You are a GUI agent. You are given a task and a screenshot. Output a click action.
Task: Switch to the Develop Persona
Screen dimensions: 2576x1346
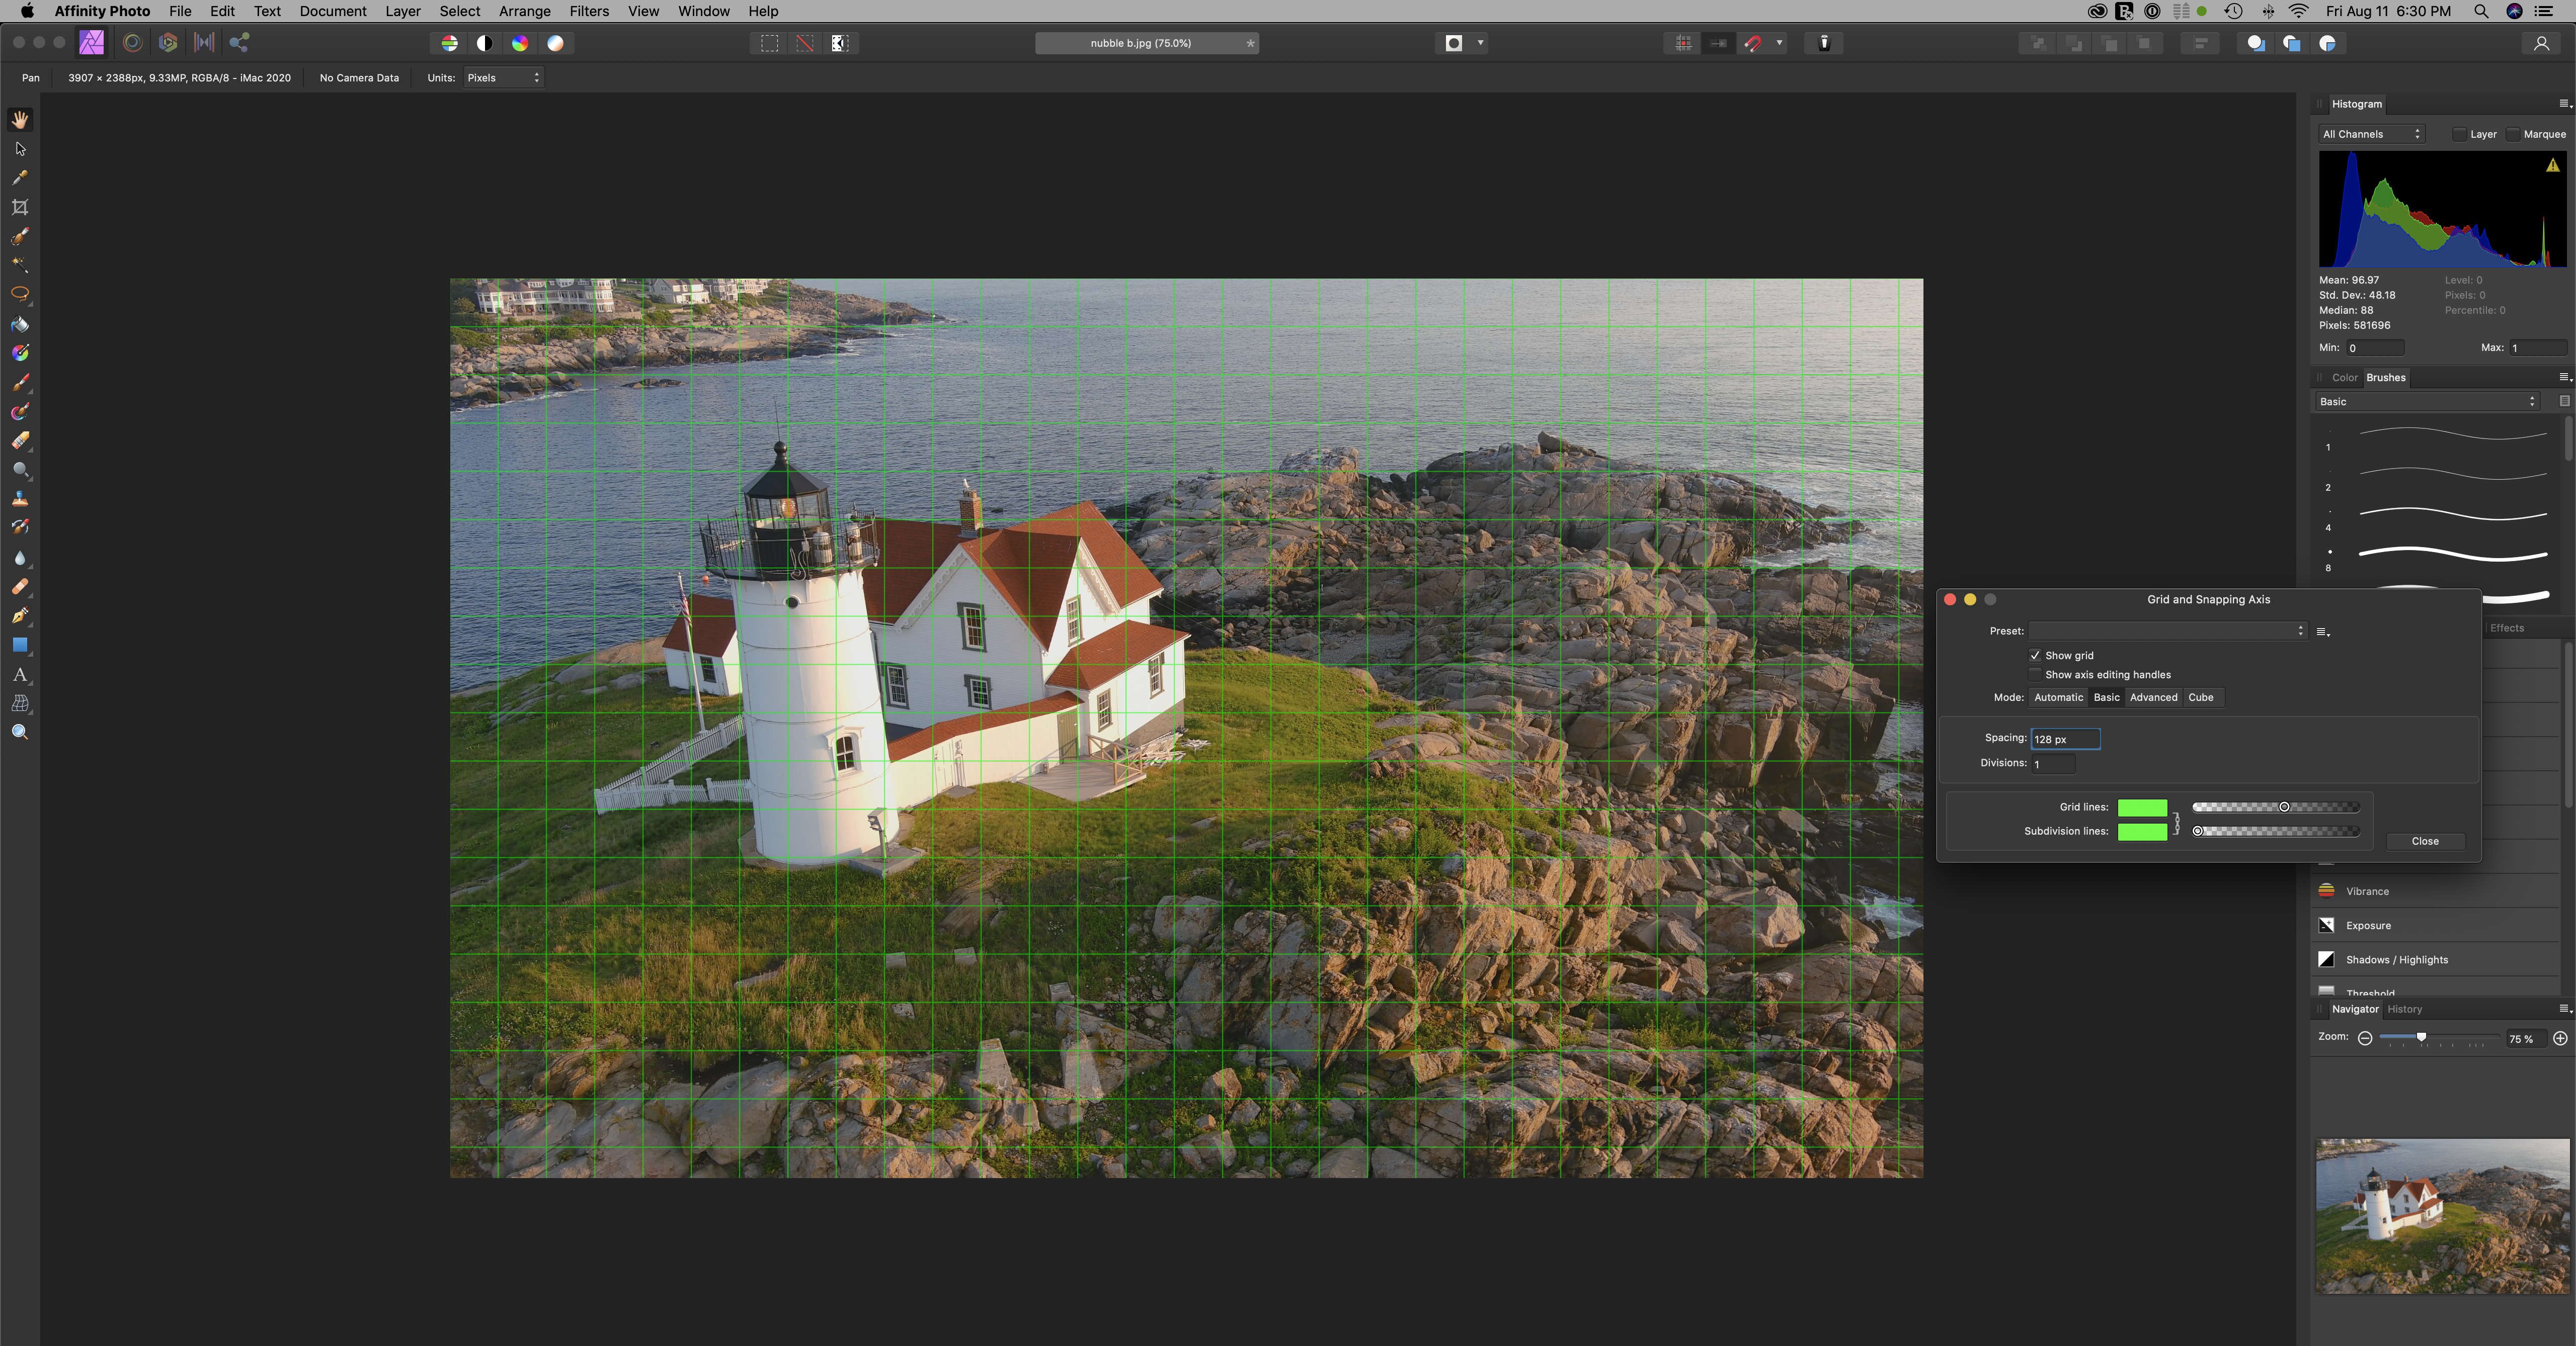(168, 43)
